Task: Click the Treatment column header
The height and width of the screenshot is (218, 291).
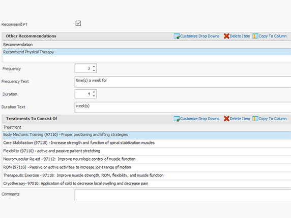Action: tap(147, 127)
